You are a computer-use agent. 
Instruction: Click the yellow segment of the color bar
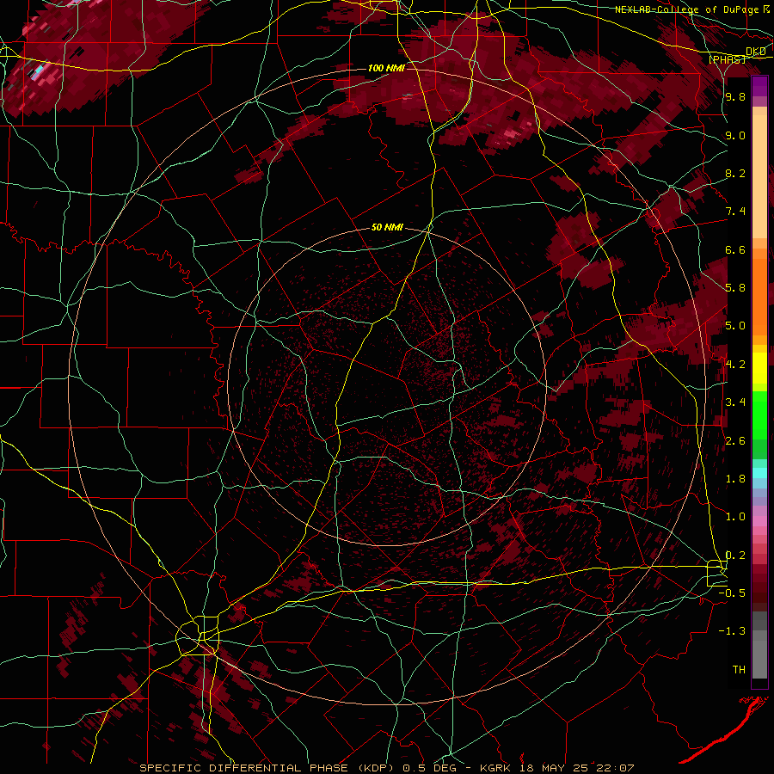point(759,368)
